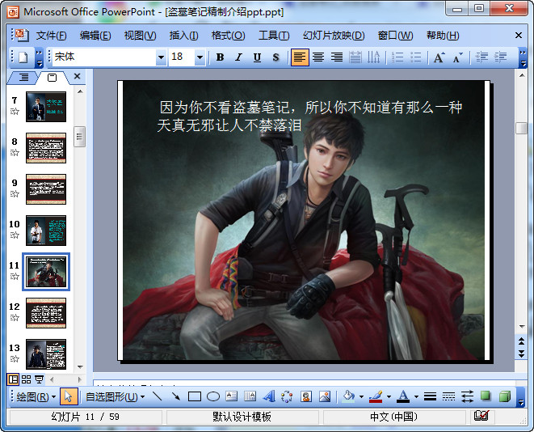This screenshot has height=432, width=534.
Task: Open 绘图(R) draw menu
Action: [36, 396]
